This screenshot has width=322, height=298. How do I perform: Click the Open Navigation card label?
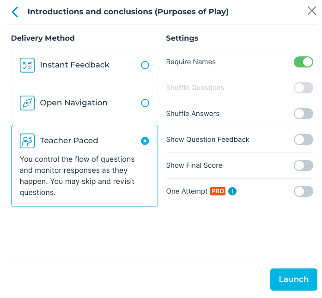[74, 103]
